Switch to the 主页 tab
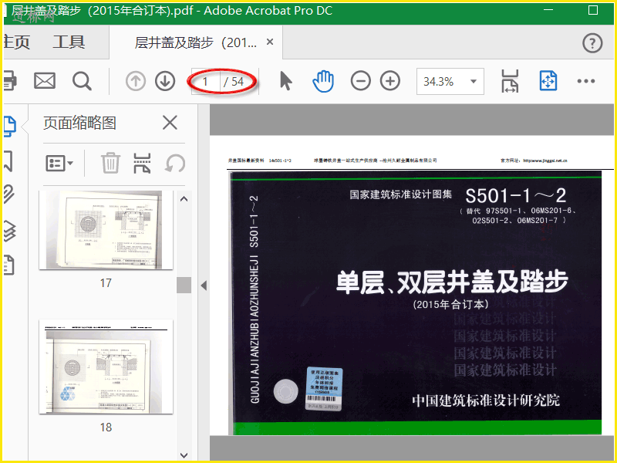This screenshot has width=617, height=463. click(17, 42)
